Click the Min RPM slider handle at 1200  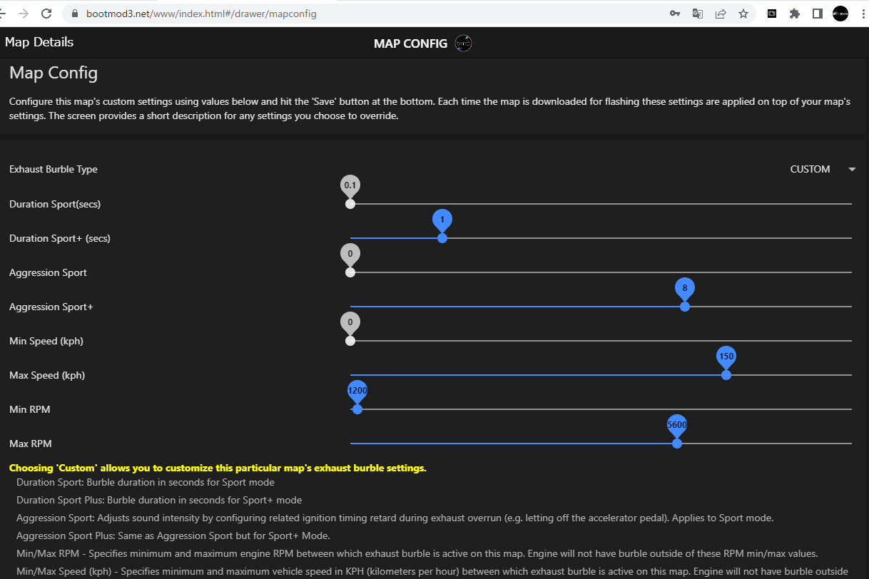(357, 409)
